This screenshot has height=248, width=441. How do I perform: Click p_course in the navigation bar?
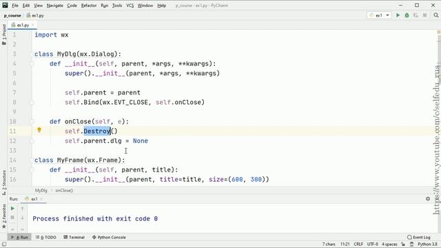click(12, 15)
